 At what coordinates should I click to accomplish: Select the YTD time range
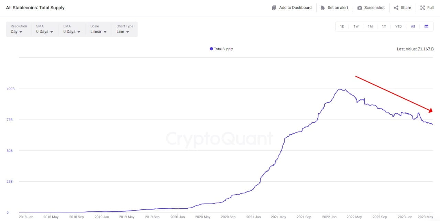click(x=398, y=26)
